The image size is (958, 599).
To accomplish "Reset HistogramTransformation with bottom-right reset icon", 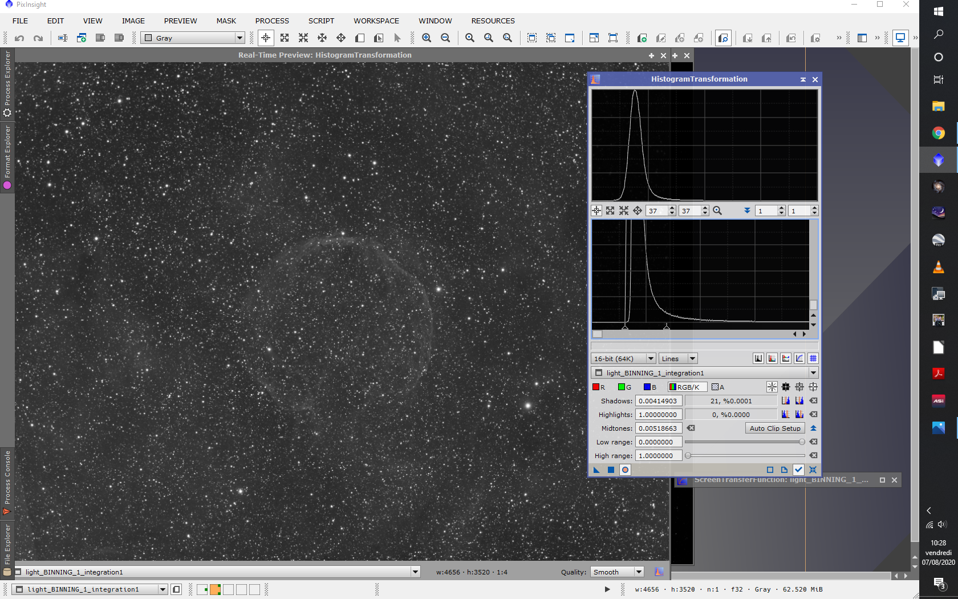I will click(813, 470).
